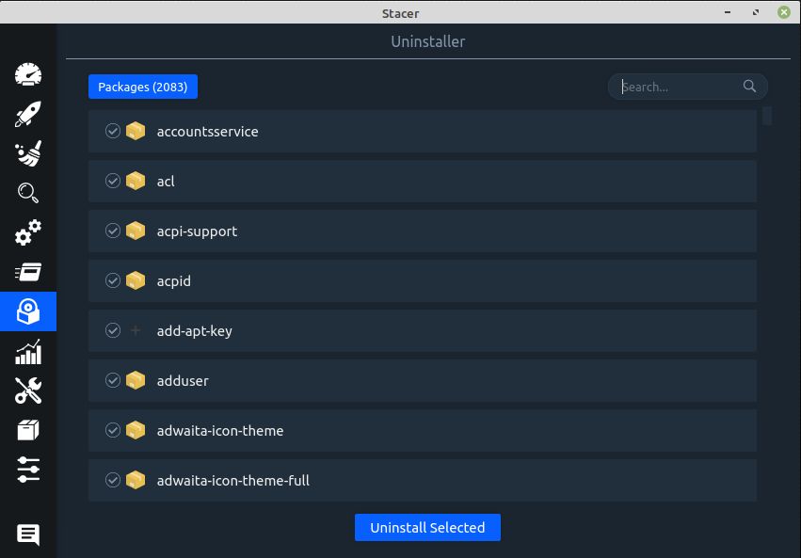
Task: Tick the add-apt-key package checkbox
Action: tap(113, 330)
